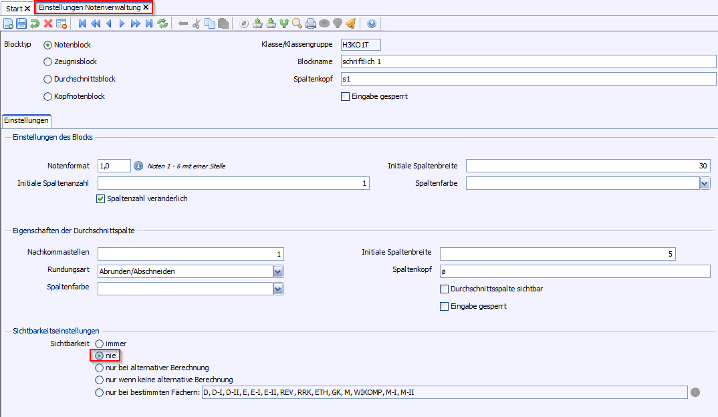Click the scissors cut icon

click(x=197, y=24)
